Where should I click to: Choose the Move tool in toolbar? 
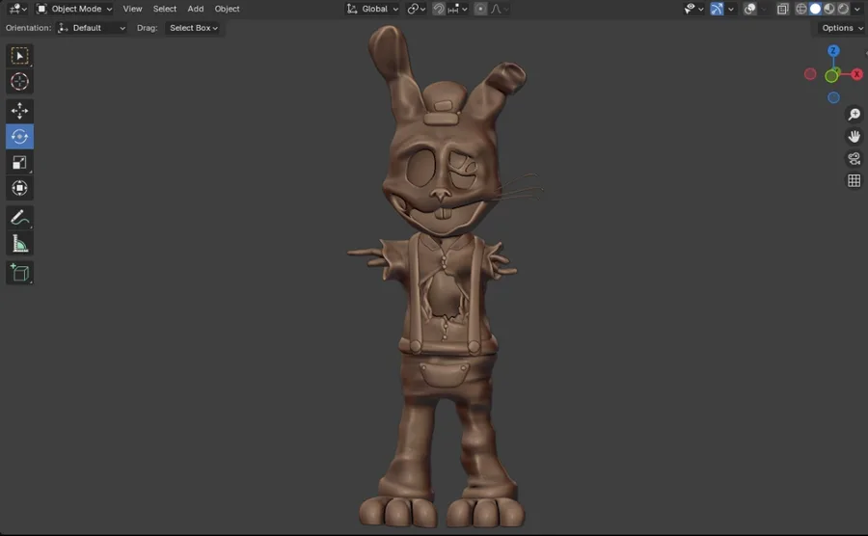pyautogui.click(x=19, y=111)
